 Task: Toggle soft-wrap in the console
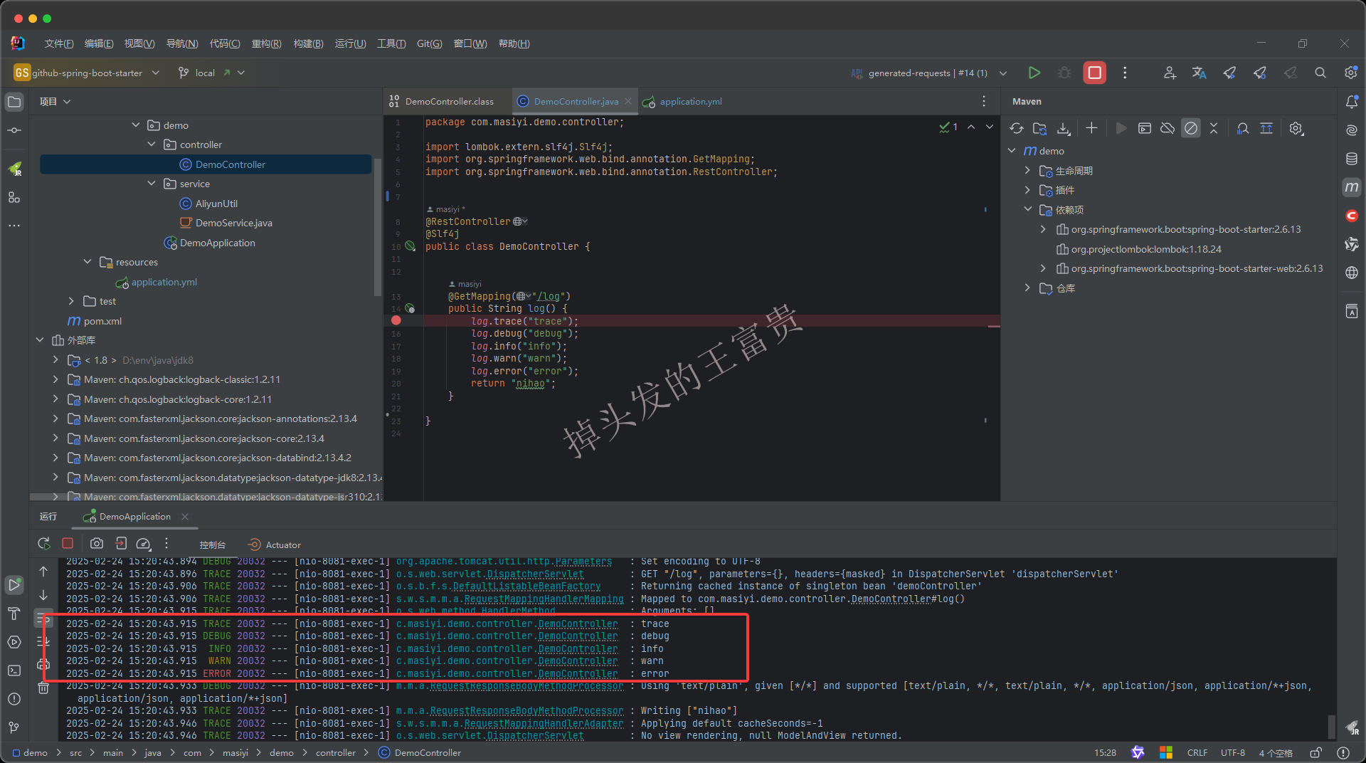point(43,619)
